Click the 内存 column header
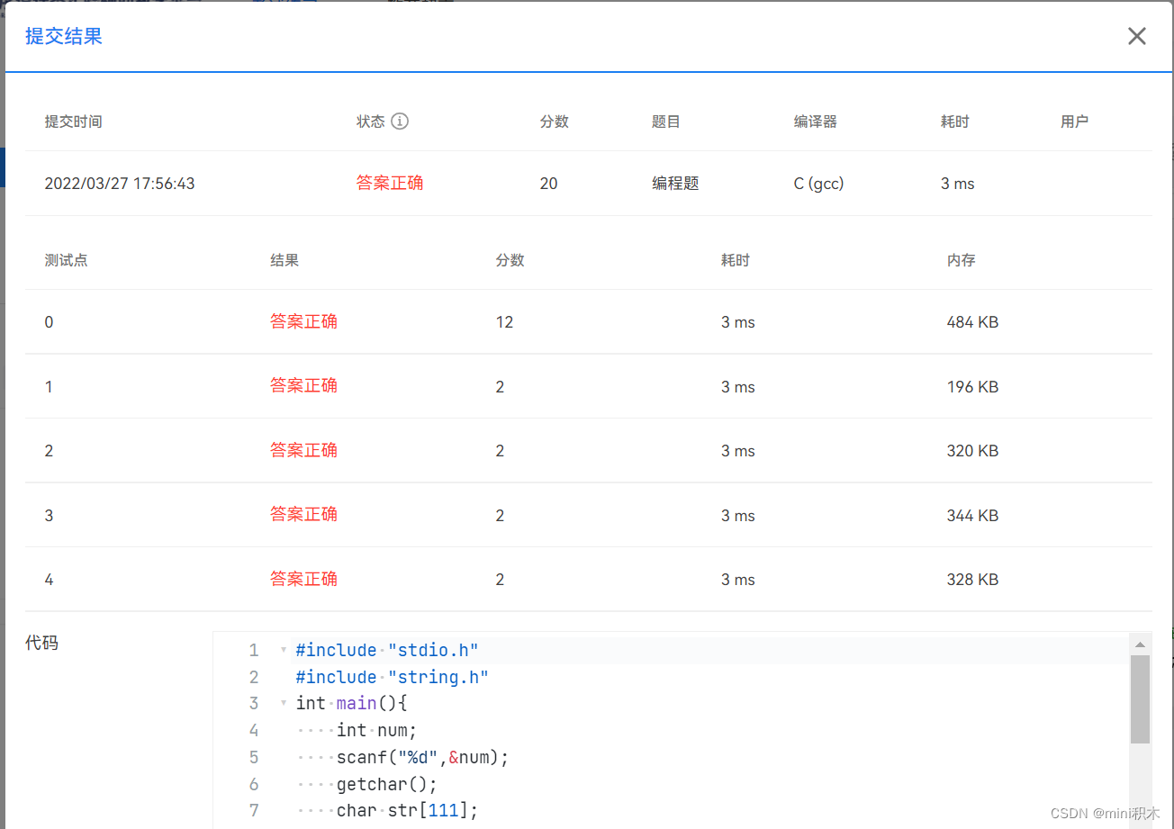The image size is (1174, 829). point(962,260)
